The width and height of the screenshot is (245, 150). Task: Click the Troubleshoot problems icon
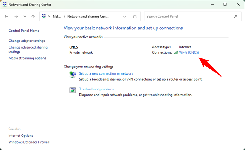point(73,90)
